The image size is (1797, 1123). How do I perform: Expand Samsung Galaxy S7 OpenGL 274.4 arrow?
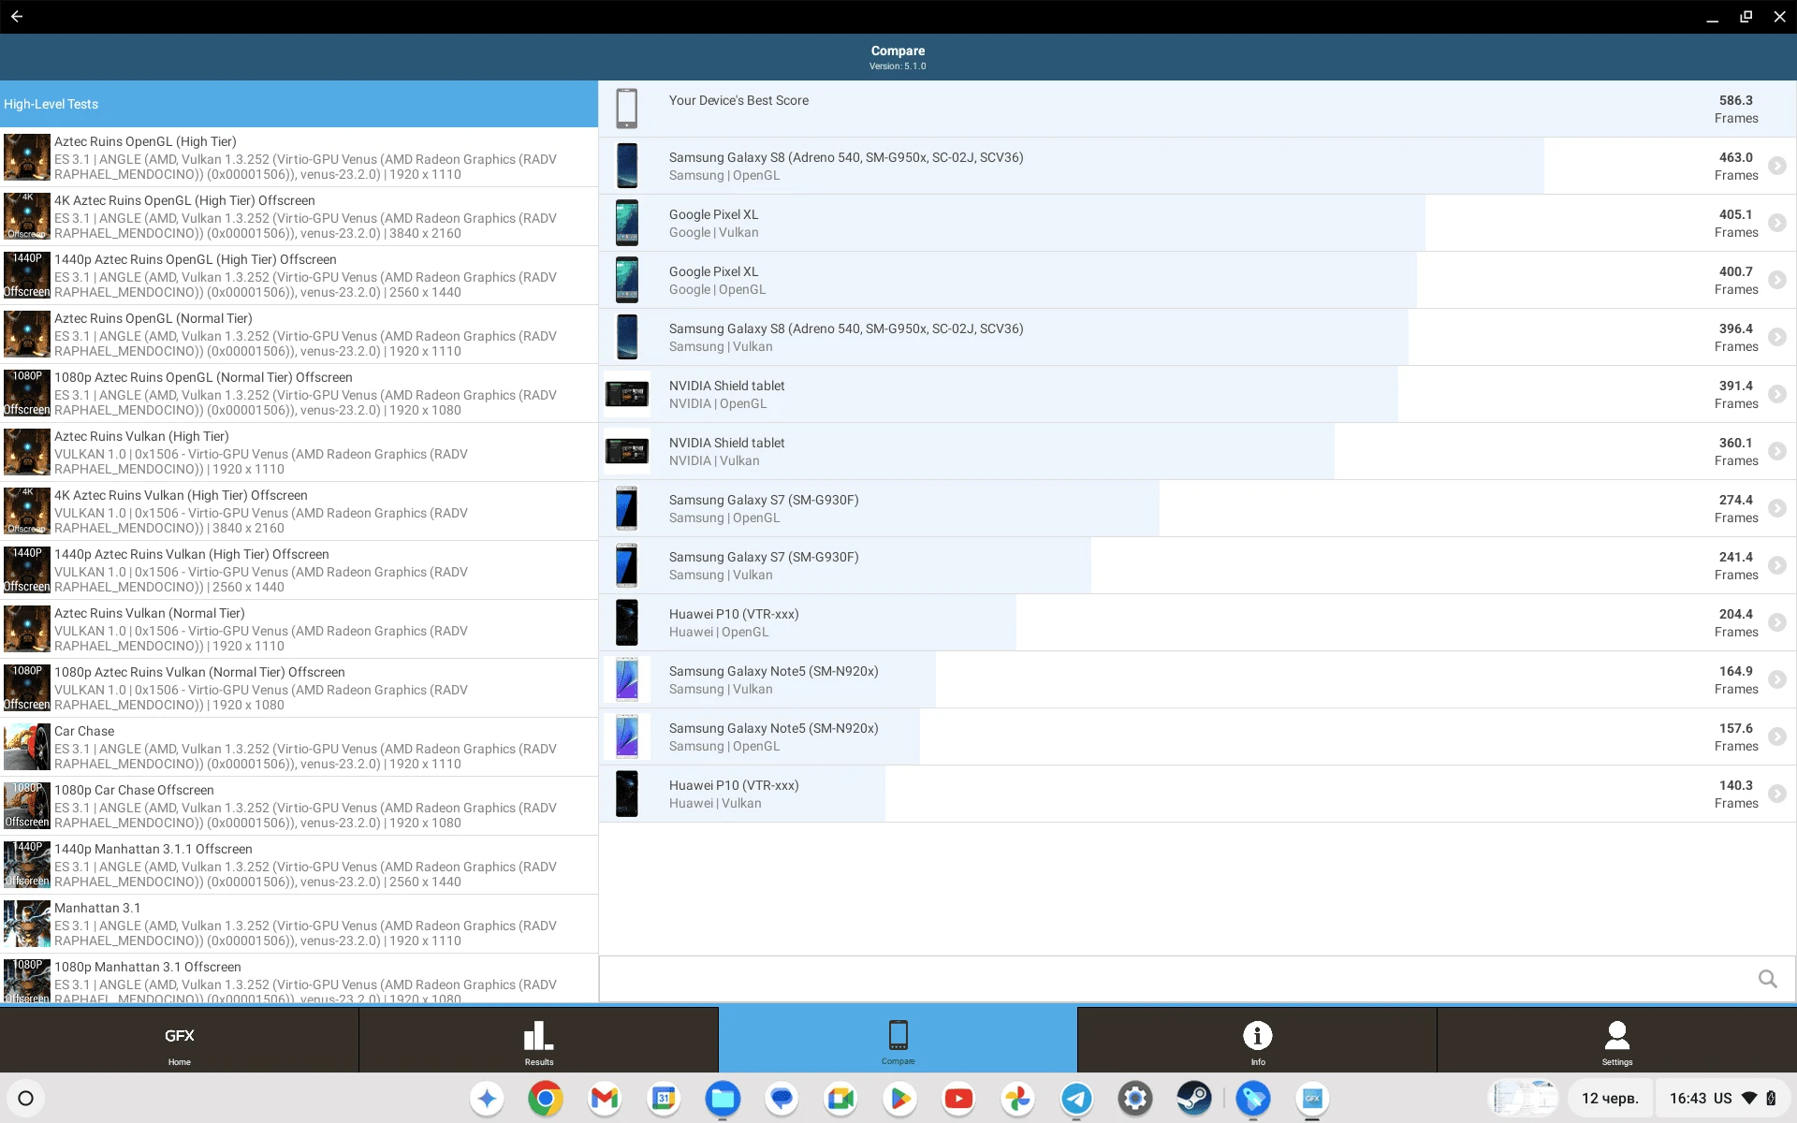point(1776,508)
